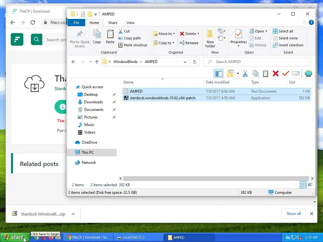Viewport: 323px width, 242px height.
Task: Cut the selected files via ribbon
Action: coord(124,31)
